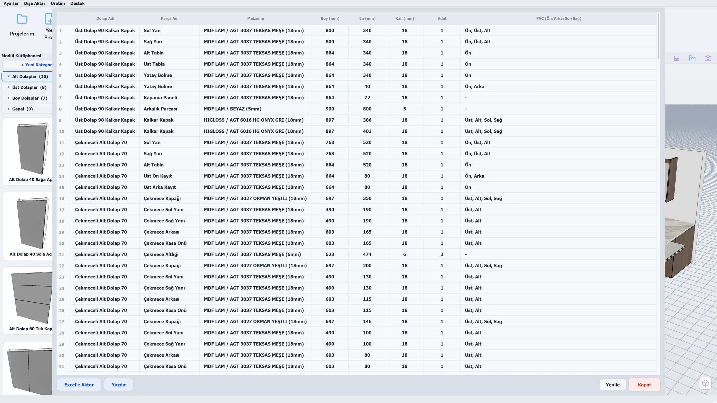717x403 pixels.
Task: Click the vertical scrollbar of parts table
Action: point(658,36)
